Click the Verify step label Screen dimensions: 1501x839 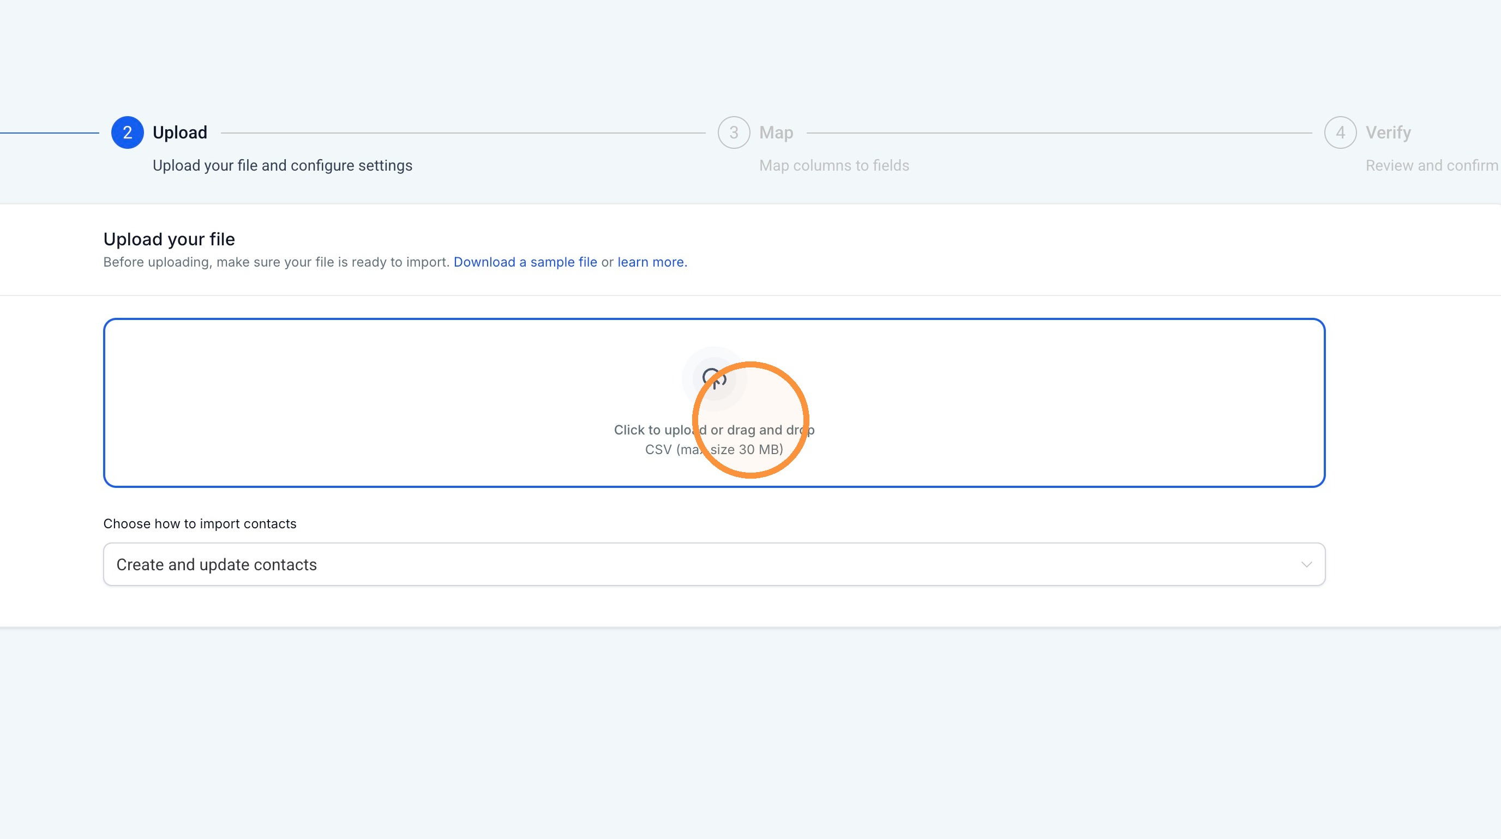[1388, 133]
